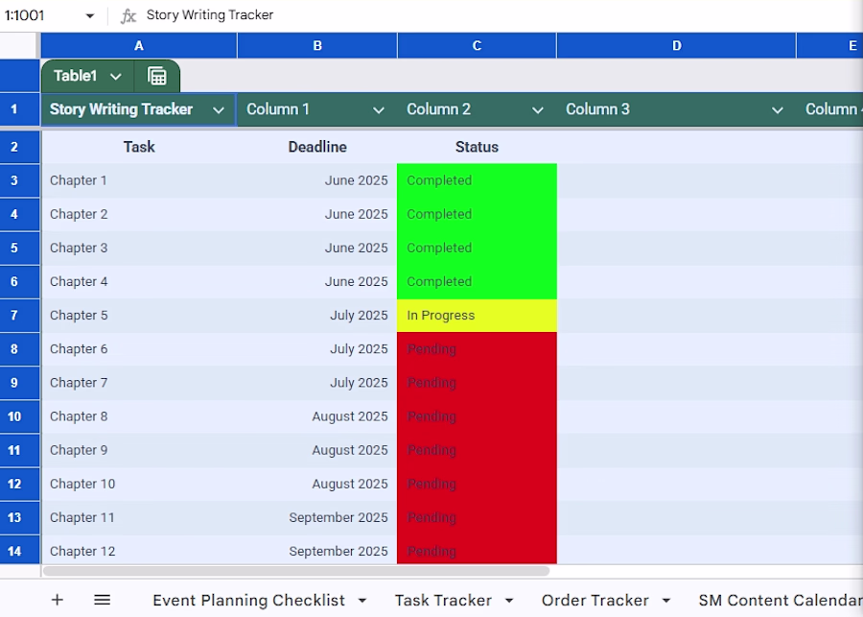Screen dimensions: 863x617
Task: Open the table calculator icon next to Table1
Action: [157, 76]
